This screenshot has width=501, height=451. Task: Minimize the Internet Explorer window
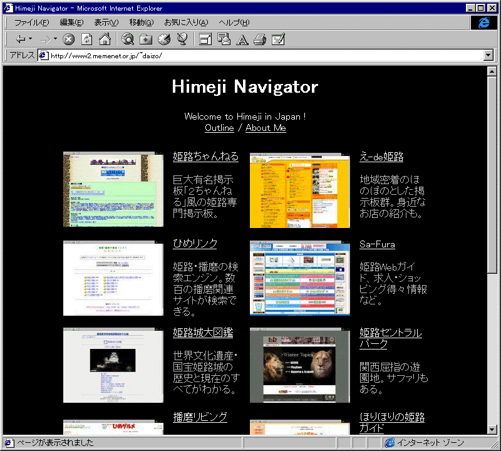(x=470, y=8)
